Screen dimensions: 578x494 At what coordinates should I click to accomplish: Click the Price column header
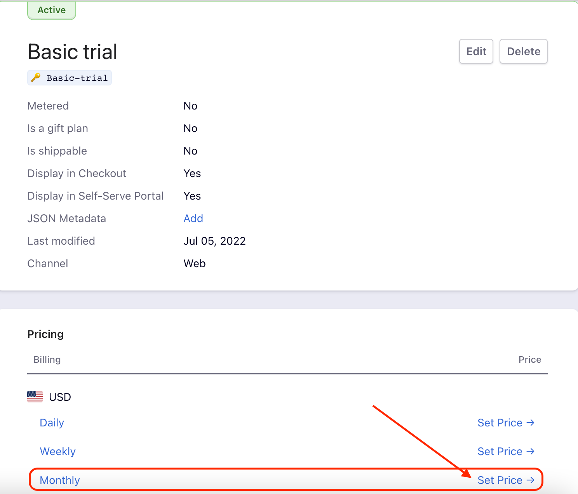click(529, 360)
